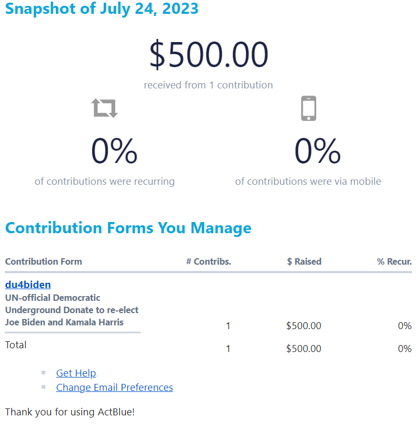Open Change Email Preferences link
This screenshot has width=419, height=426.
[115, 388]
